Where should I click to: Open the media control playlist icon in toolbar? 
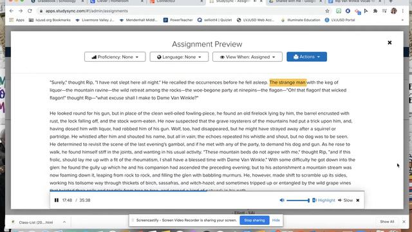pos(384,11)
